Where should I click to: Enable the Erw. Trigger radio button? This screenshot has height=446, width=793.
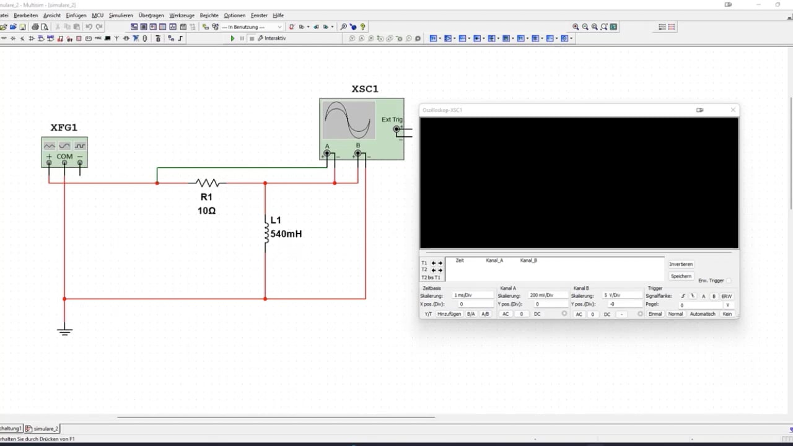pyautogui.click(x=729, y=281)
